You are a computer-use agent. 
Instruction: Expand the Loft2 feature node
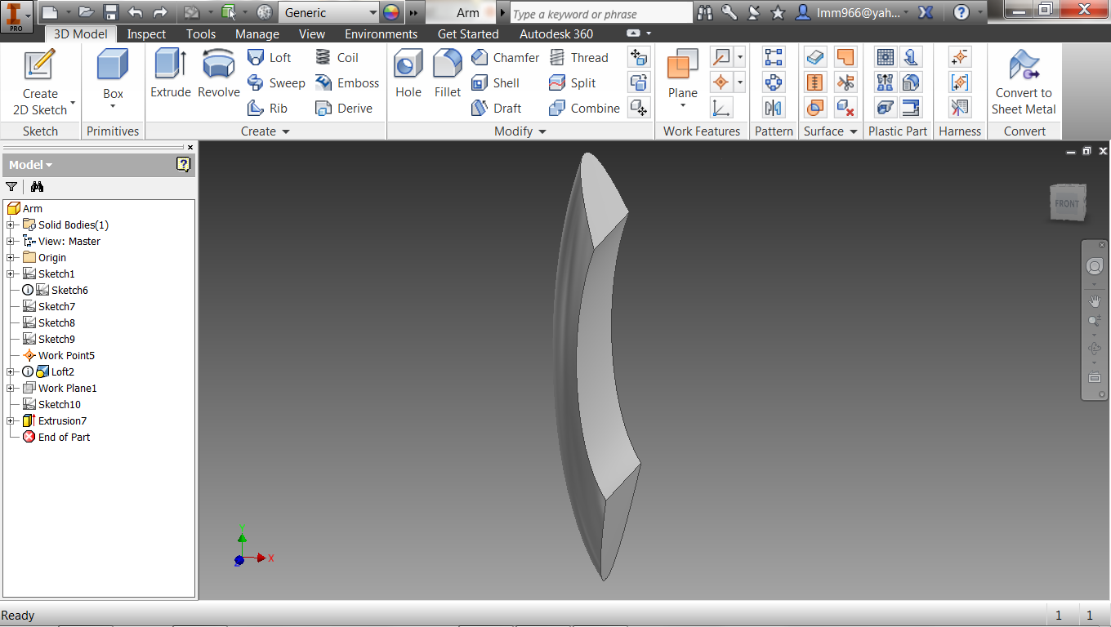click(11, 372)
